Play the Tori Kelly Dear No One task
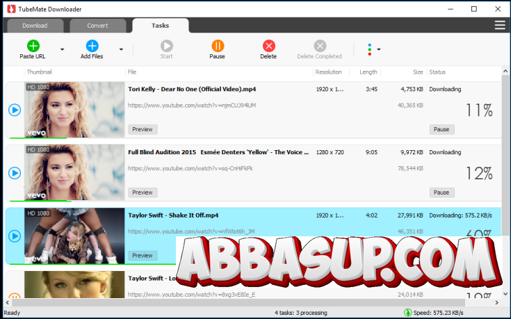Viewport: 511px width, 319px height. [15, 110]
